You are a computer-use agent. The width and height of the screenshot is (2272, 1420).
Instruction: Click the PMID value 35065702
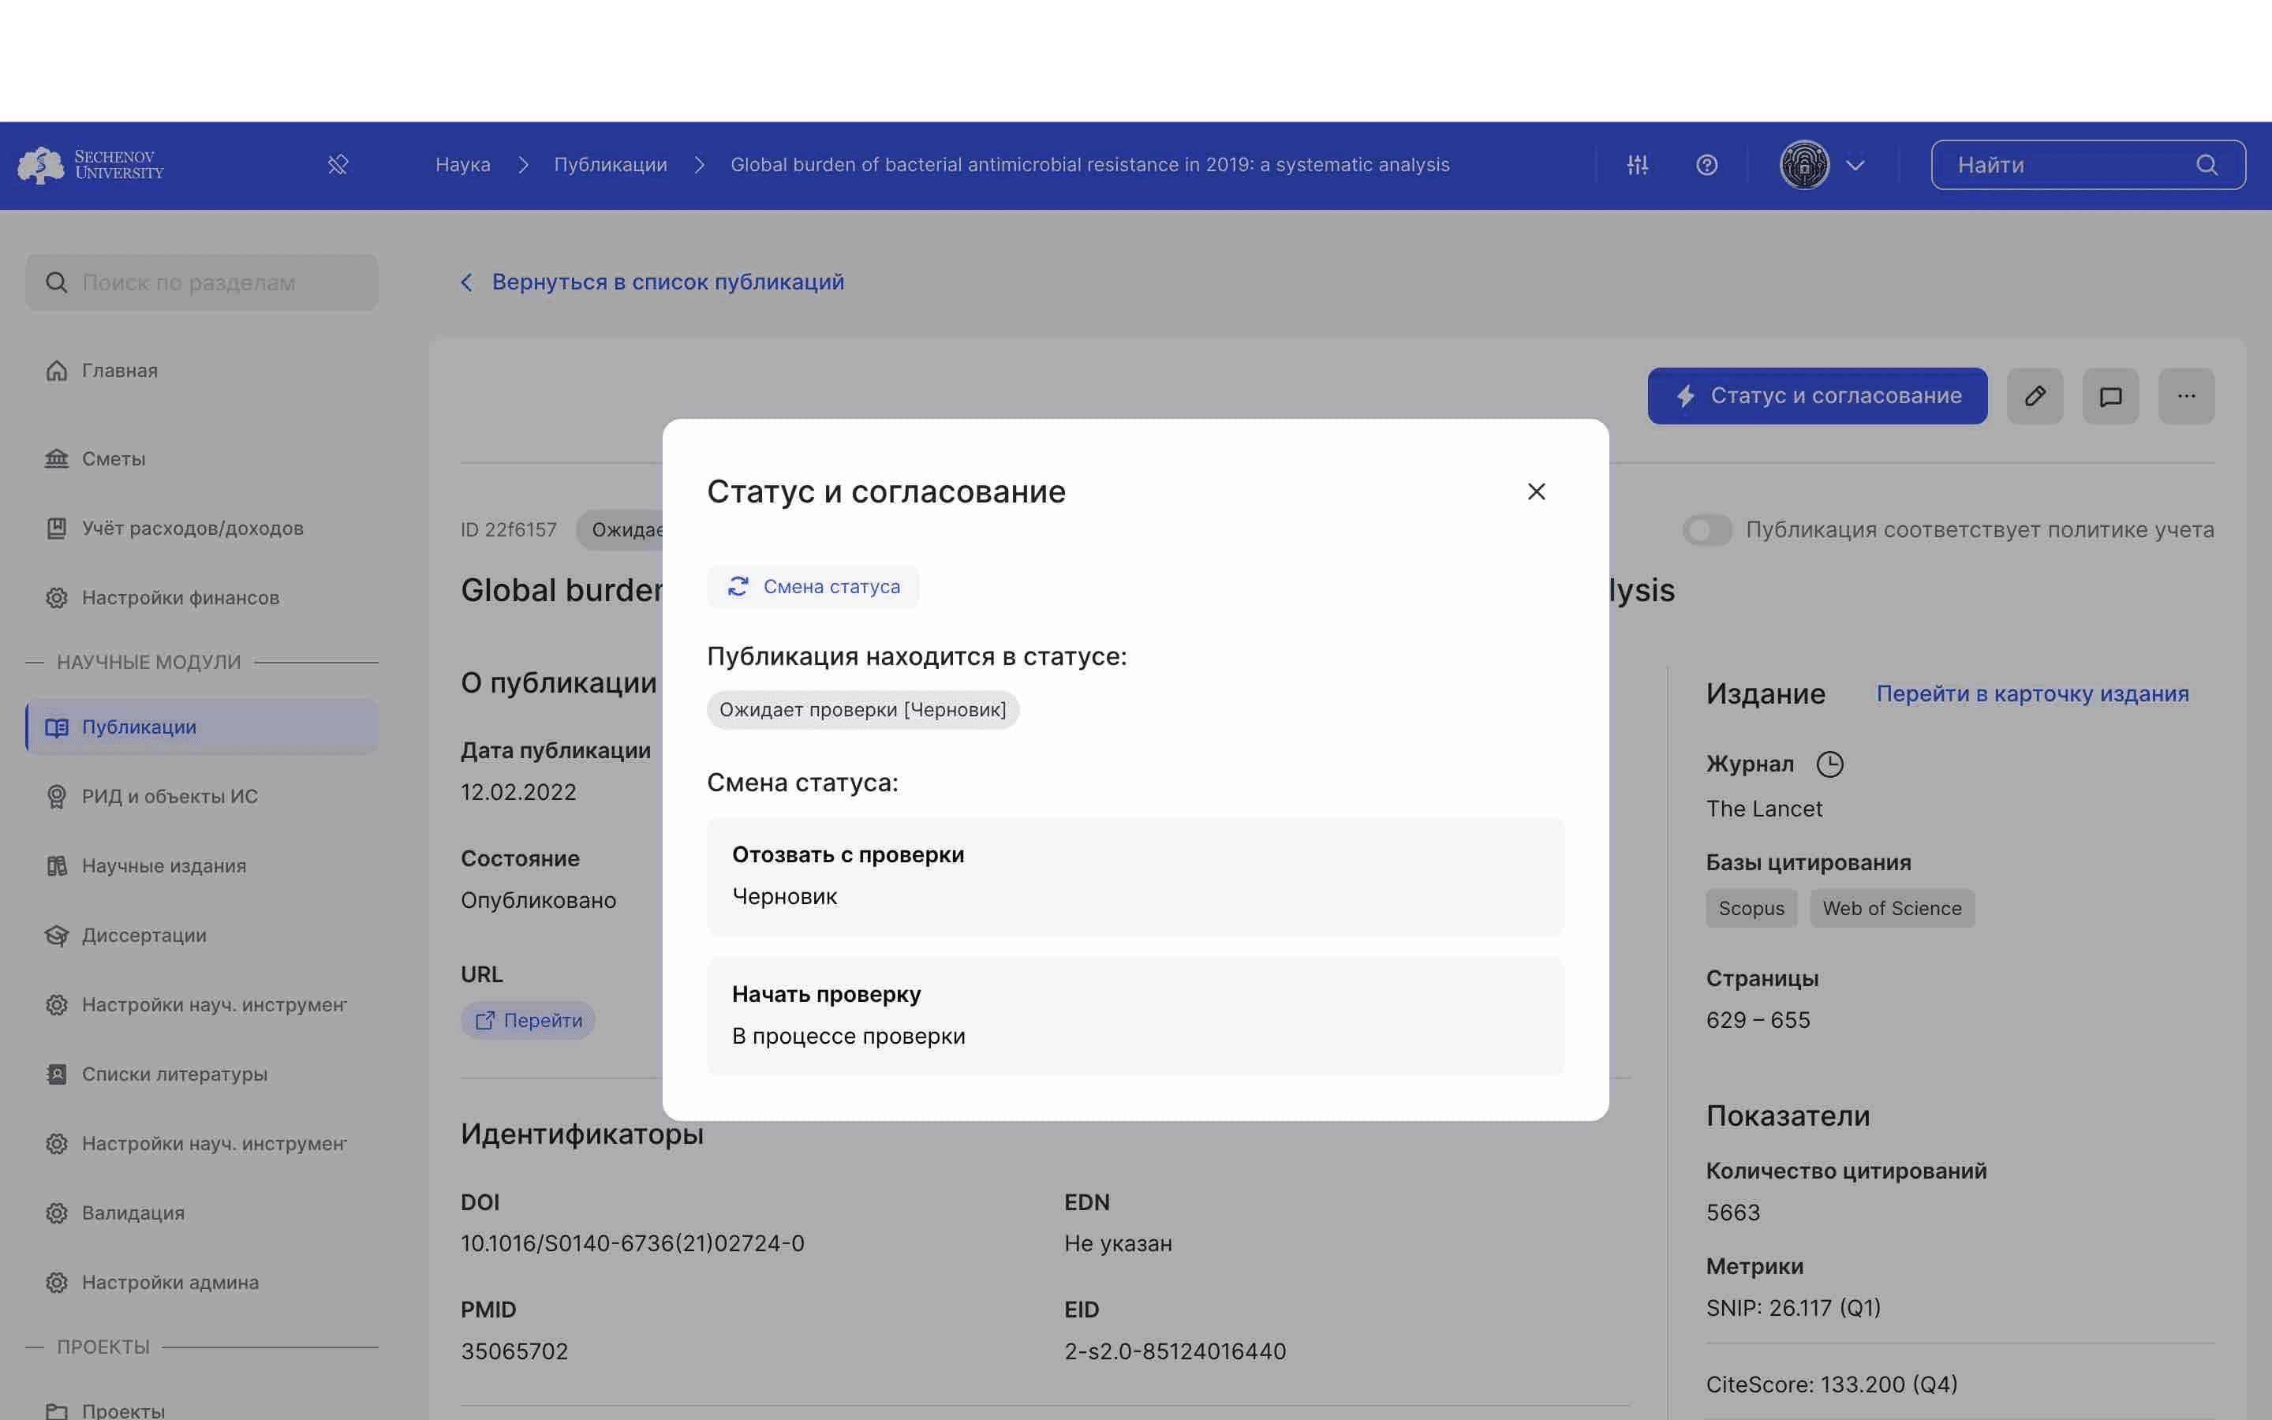(514, 1352)
